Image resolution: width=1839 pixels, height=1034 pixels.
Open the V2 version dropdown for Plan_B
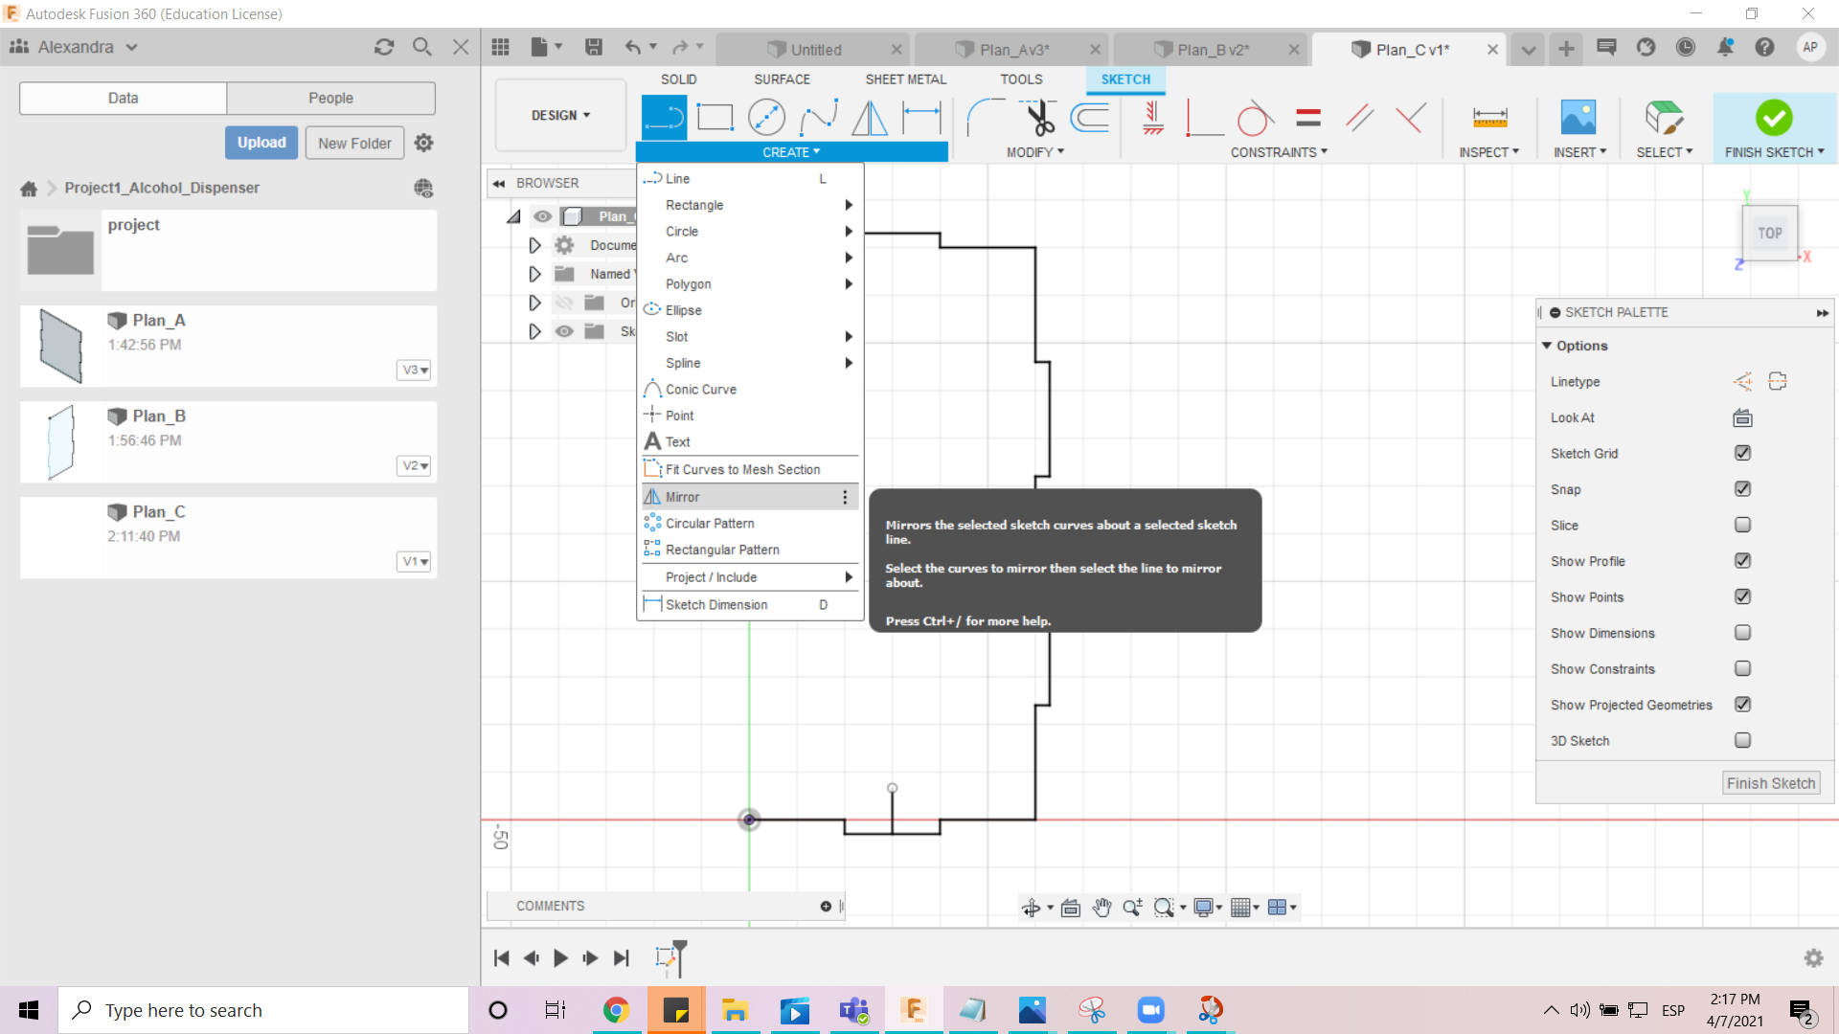[x=414, y=466]
